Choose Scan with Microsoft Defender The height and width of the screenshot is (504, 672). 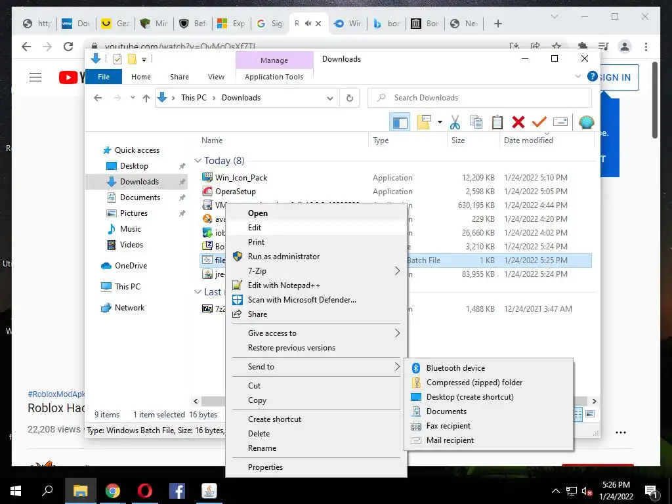pyautogui.click(x=316, y=300)
